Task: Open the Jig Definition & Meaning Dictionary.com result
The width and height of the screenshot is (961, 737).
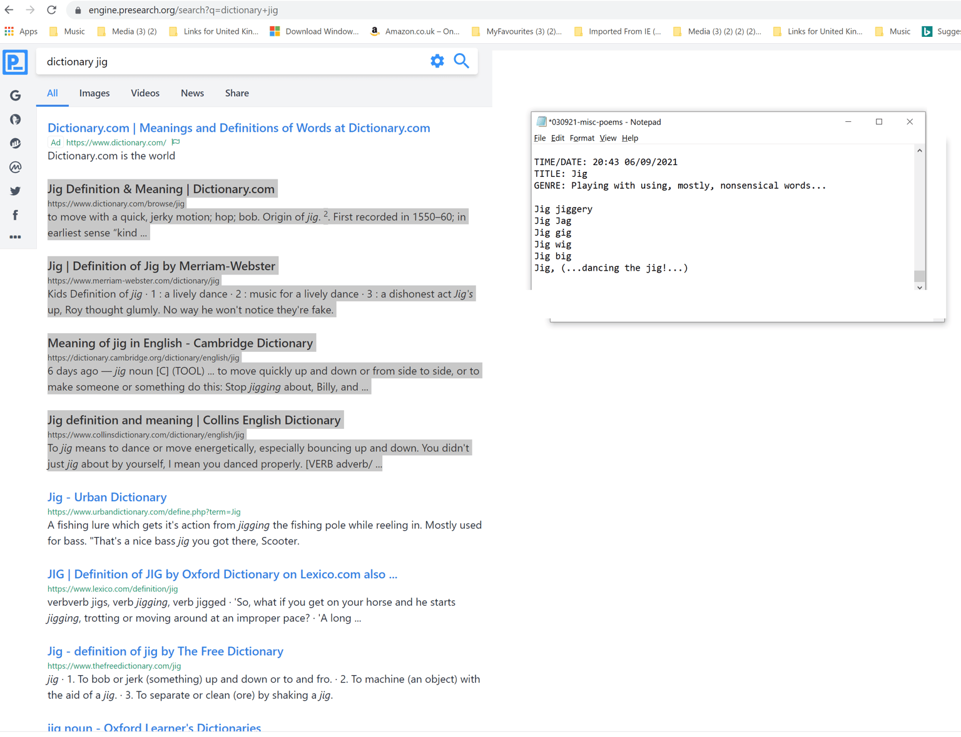Action: point(161,189)
